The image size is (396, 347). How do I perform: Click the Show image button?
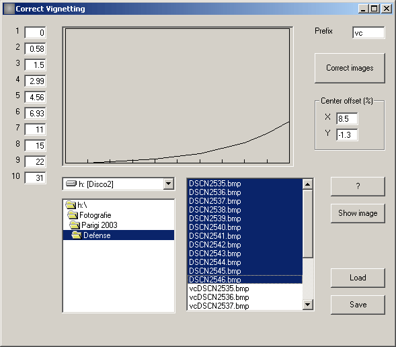358,213
